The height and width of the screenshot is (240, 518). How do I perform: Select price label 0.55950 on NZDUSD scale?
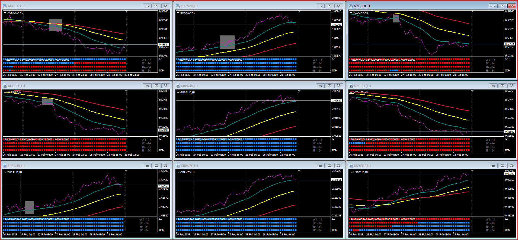tap(510, 132)
